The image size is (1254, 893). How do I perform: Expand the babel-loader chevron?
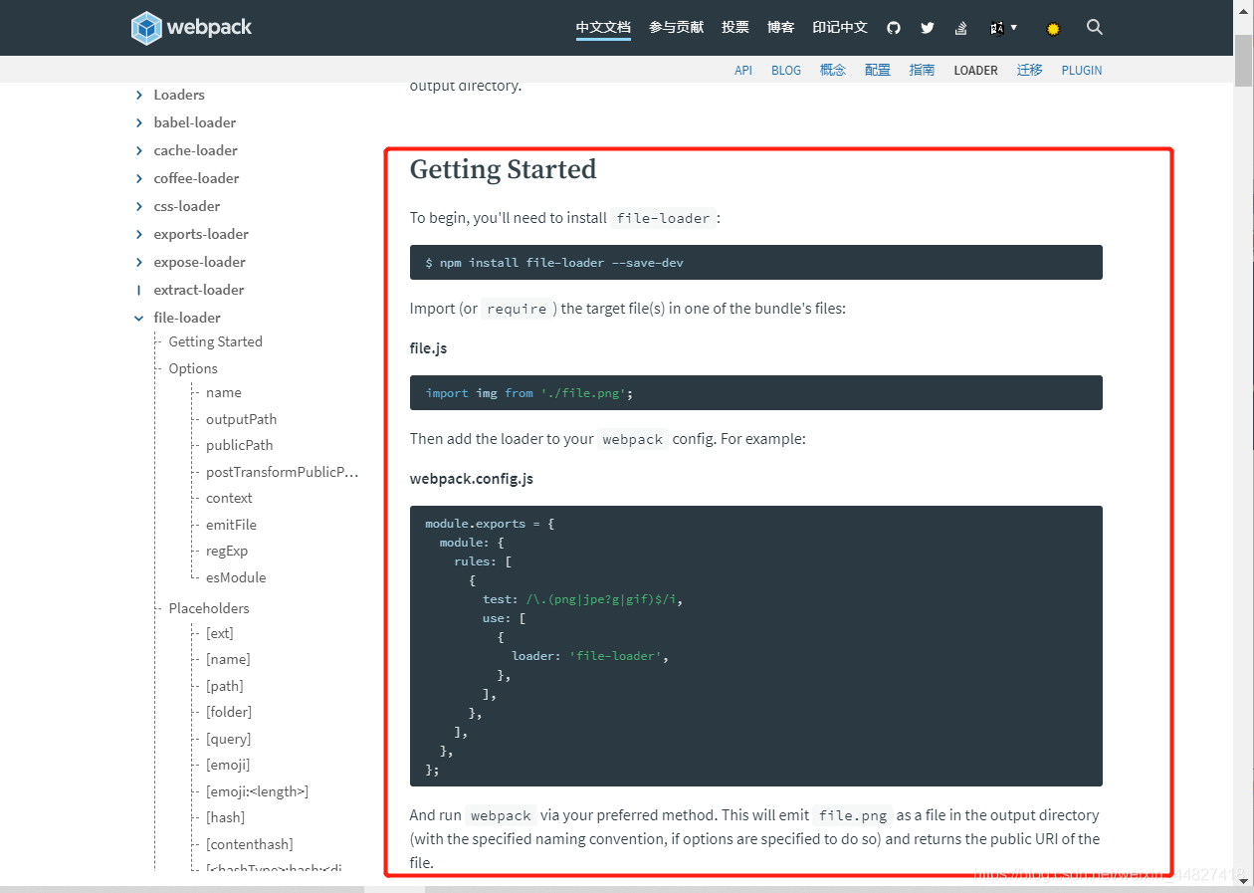[138, 122]
